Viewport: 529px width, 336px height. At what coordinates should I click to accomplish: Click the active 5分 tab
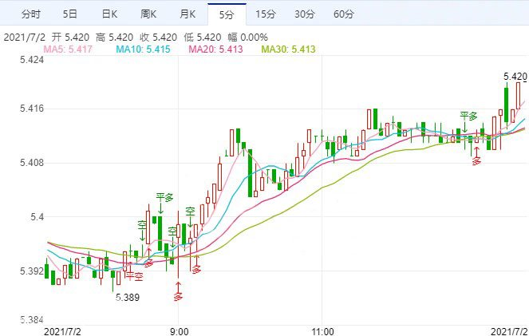(x=227, y=14)
